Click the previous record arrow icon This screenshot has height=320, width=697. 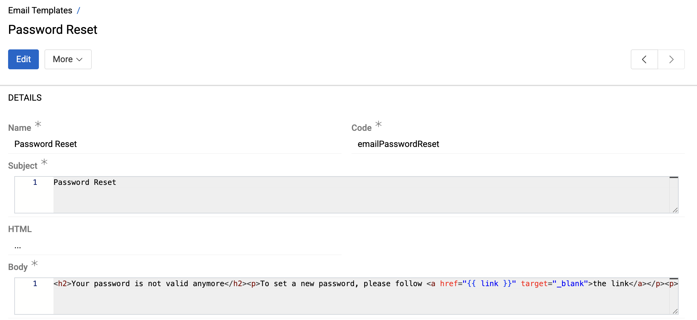(644, 59)
